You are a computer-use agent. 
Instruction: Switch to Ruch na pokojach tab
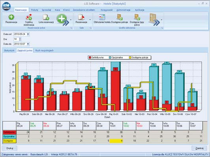(x=44, y=50)
